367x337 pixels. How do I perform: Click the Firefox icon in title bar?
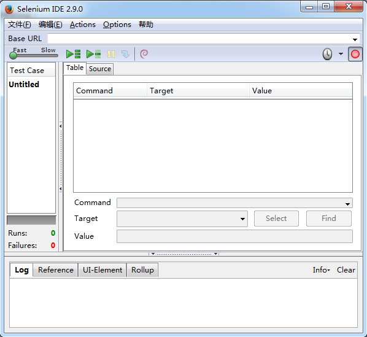(x=9, y=9)
